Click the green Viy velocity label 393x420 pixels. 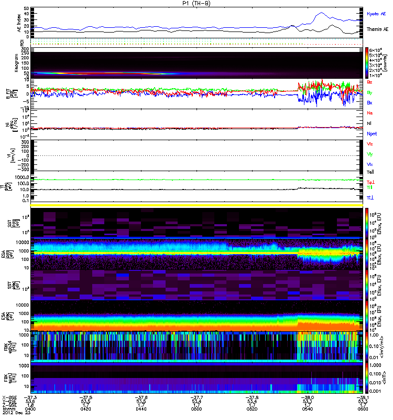pos(370,154)
